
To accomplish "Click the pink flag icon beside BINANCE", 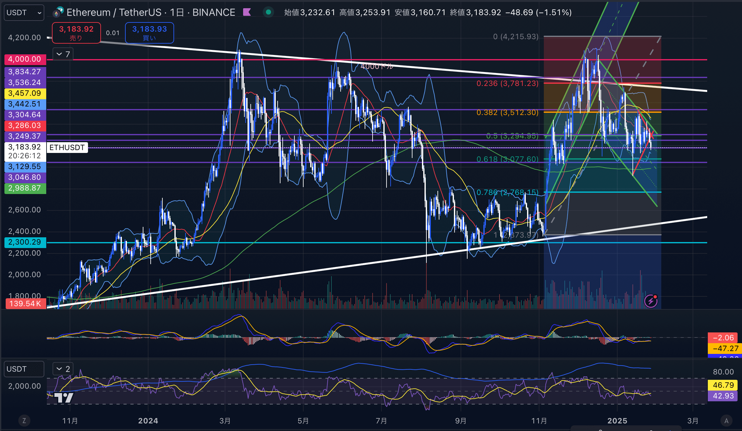I will pyautogui.click(x=247, y=12).
